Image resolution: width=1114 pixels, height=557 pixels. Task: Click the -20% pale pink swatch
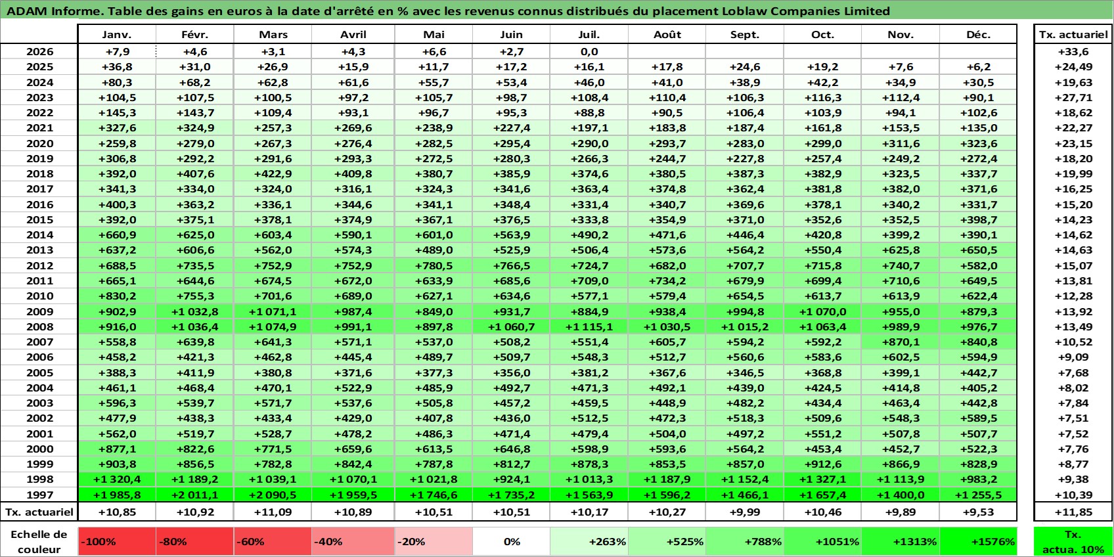(434, 542)
